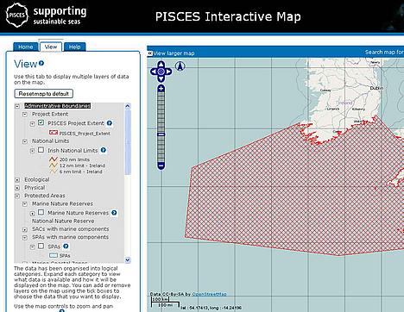This screenshot has height=312, width=404.
Task: Expand the Physical category
Action: (x=17, y=188)
